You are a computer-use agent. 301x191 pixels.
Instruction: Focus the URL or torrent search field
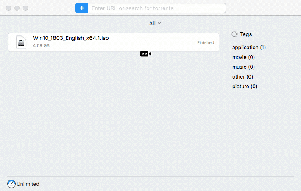(157, 8)
